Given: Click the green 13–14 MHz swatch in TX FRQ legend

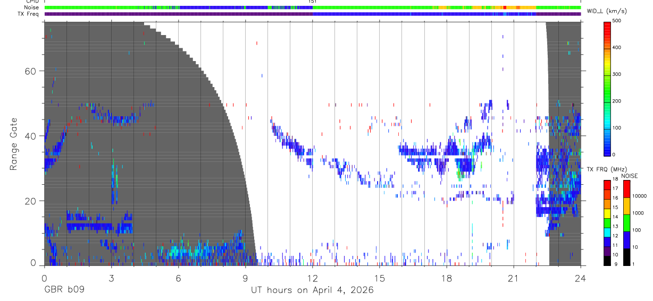Looking at the screenshot, I should tap(608, 223).
